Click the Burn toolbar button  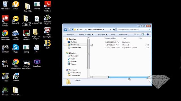(113, 34)
